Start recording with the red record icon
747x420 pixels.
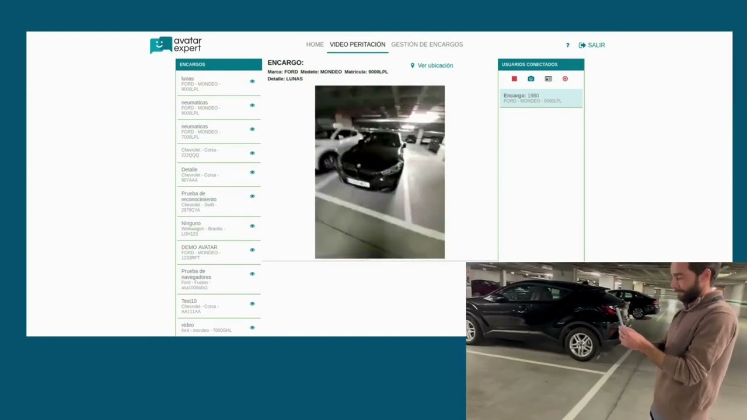tap(565, 79)
